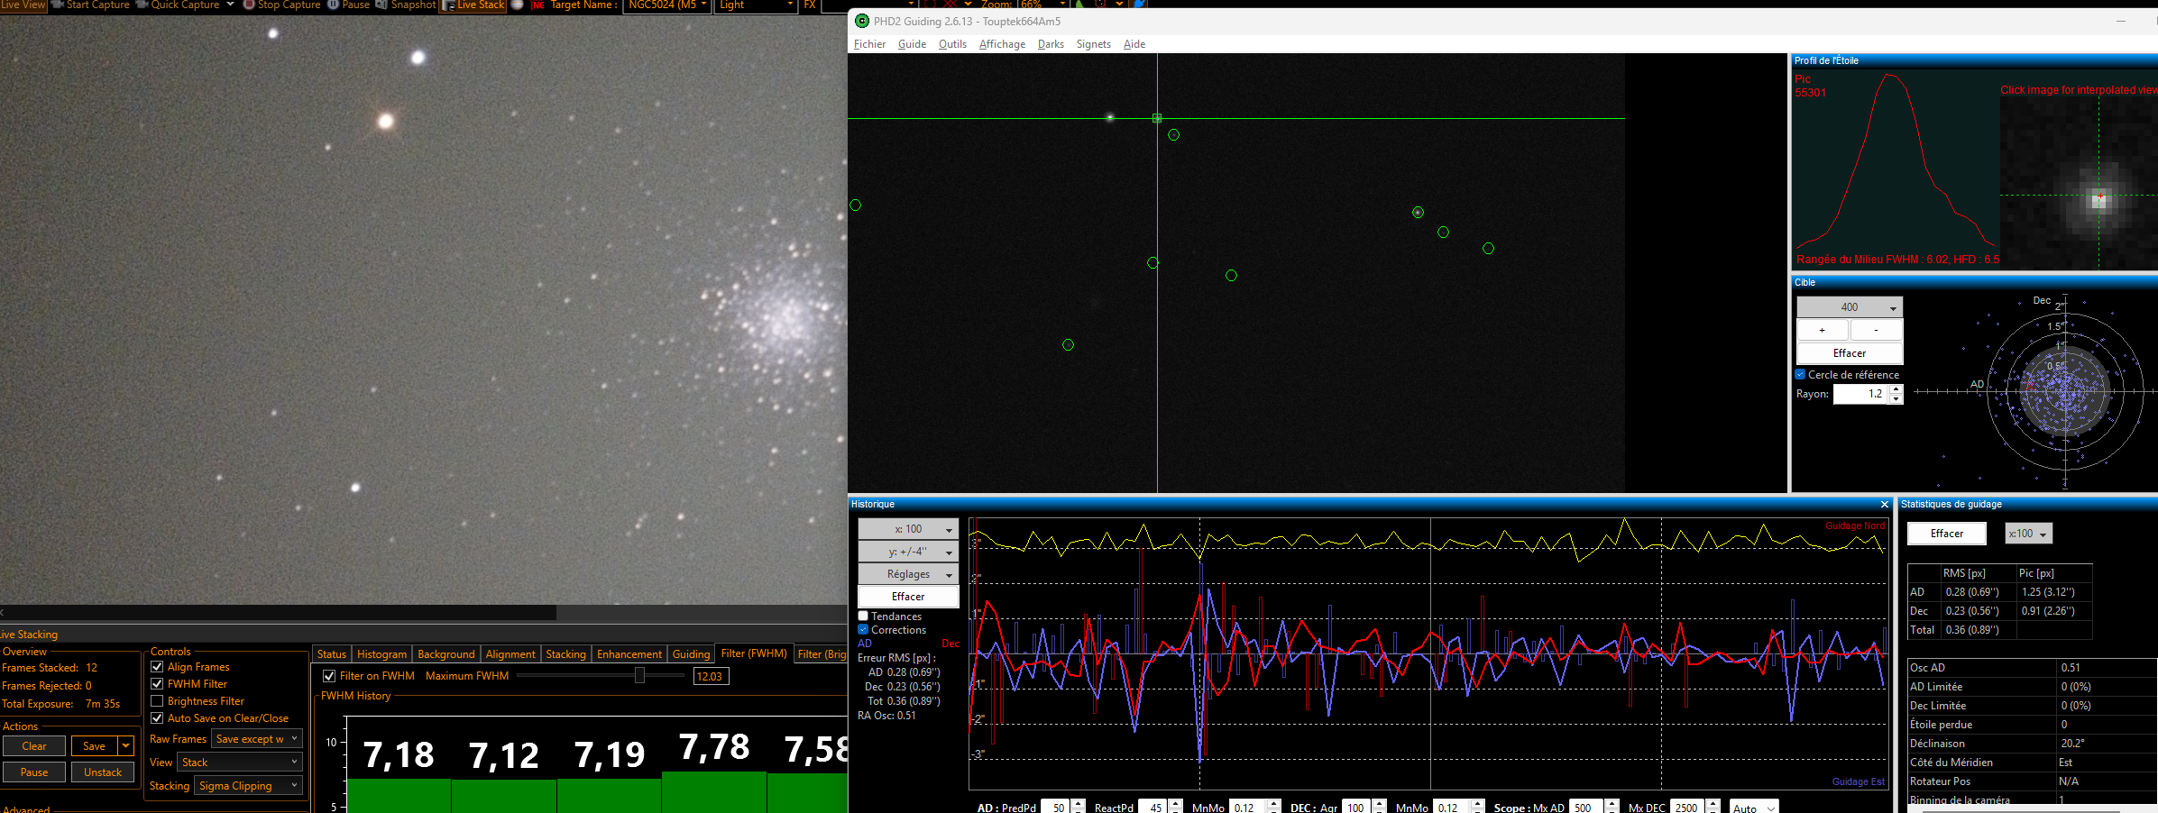Screen dimensions: 2158x813
Task: Click the PHD2 Guiding app icon
Action: point(862,21)
